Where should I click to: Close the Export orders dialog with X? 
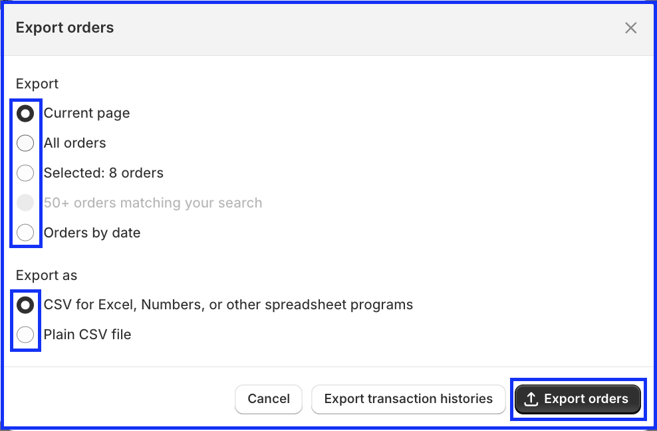[630, 28]
